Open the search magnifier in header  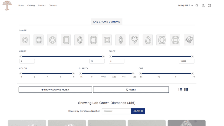197,5
